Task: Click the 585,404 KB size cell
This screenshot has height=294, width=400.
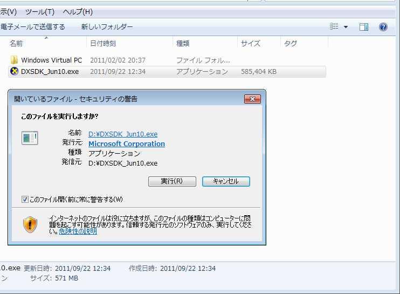Action: [259, 72]
